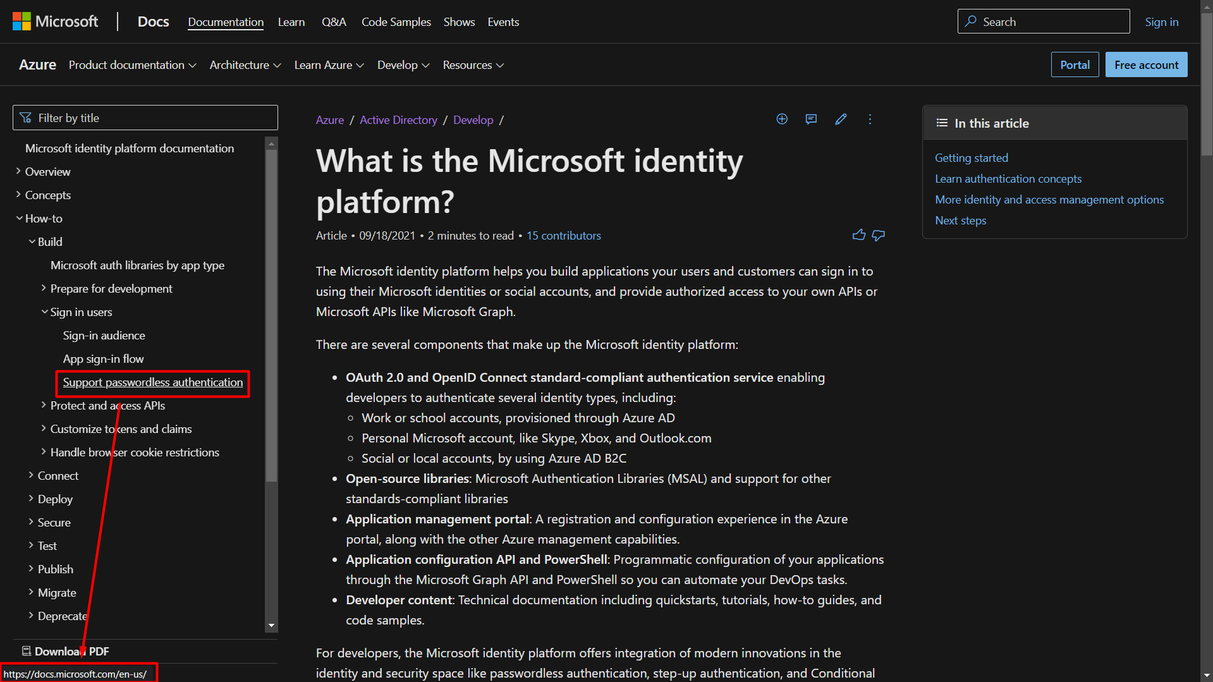1213x682 pixels.
Task: Open the 15 contributors link
Action: 564,235
